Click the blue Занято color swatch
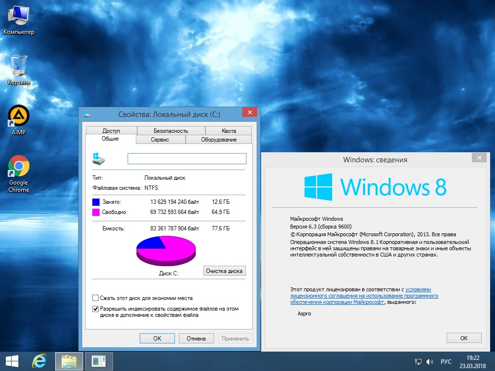This screenshot has height=371, width=495. click(x=96, y=202)
